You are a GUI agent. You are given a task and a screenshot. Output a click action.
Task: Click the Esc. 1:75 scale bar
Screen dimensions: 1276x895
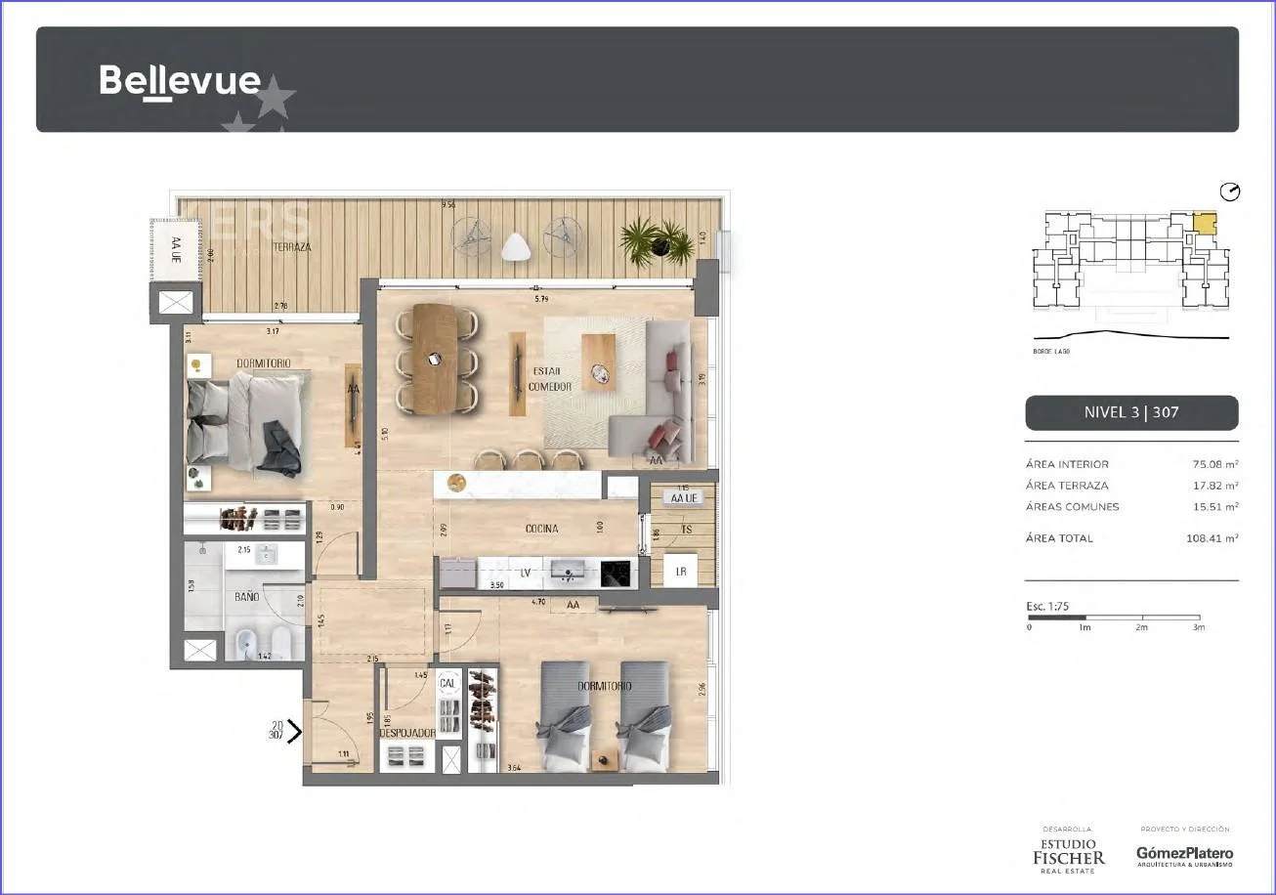pos(1114,618)
